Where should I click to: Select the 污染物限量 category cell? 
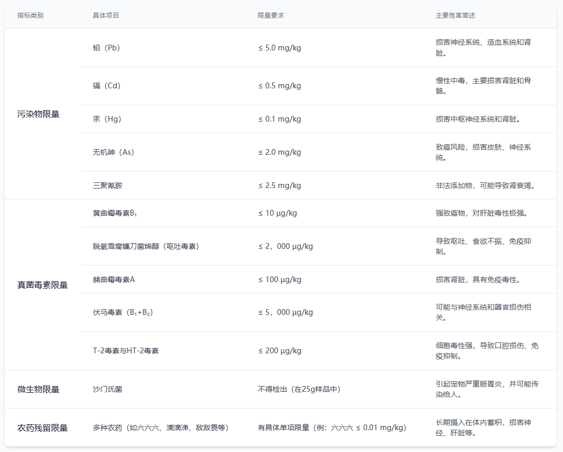click(x=38, y=114)
